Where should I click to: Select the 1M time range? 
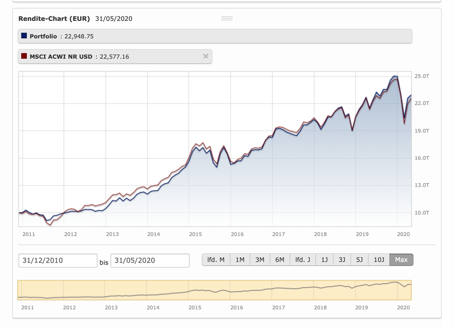pos(240,260)
